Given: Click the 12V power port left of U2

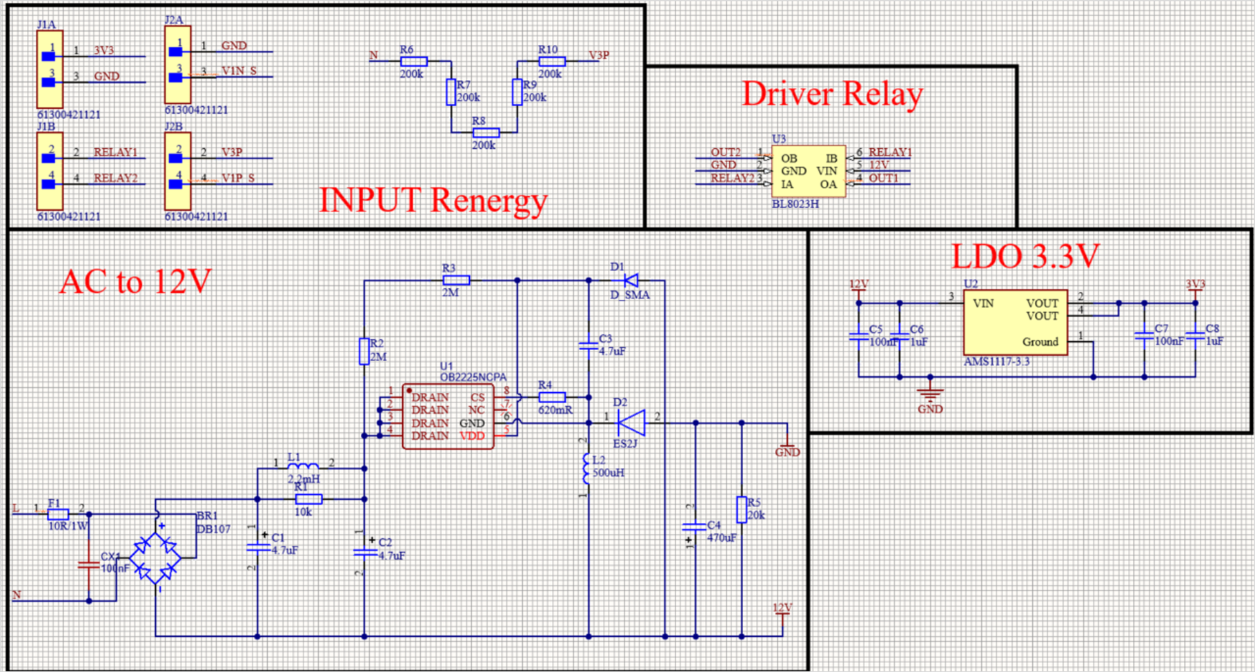Looking at the screenshot, I should click(859, 288).
